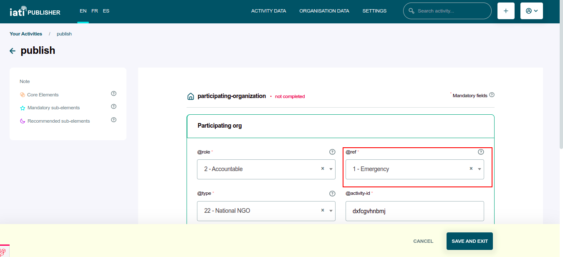Open help icon for @role field
The width and height of the screenshot is (563, 257).
tap(332, 152)
